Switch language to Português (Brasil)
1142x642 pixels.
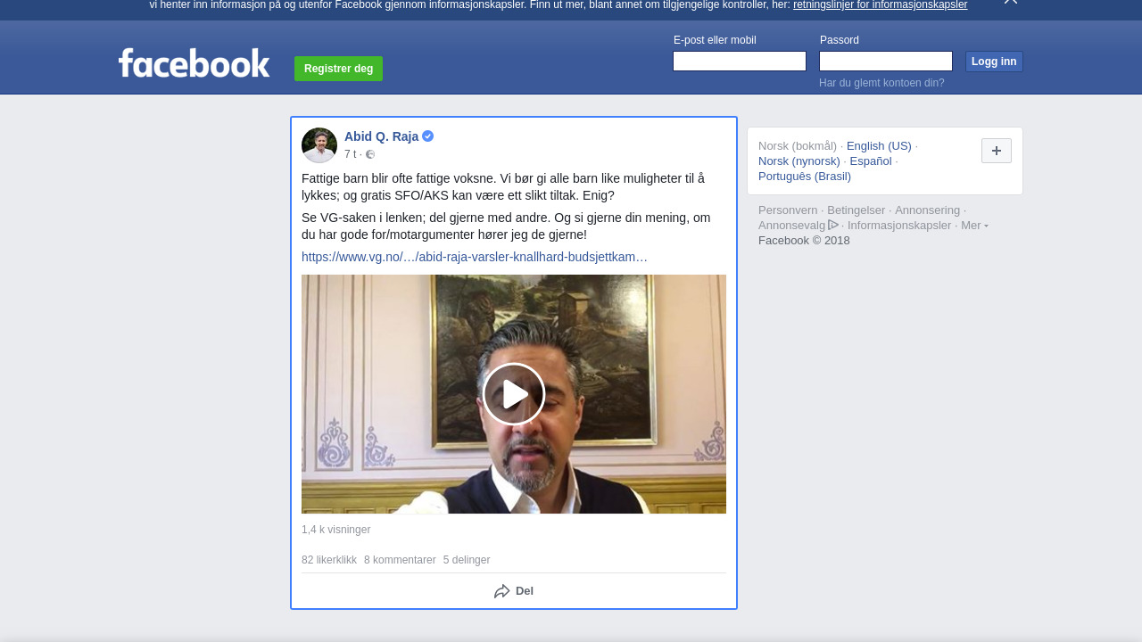point(805,177)
